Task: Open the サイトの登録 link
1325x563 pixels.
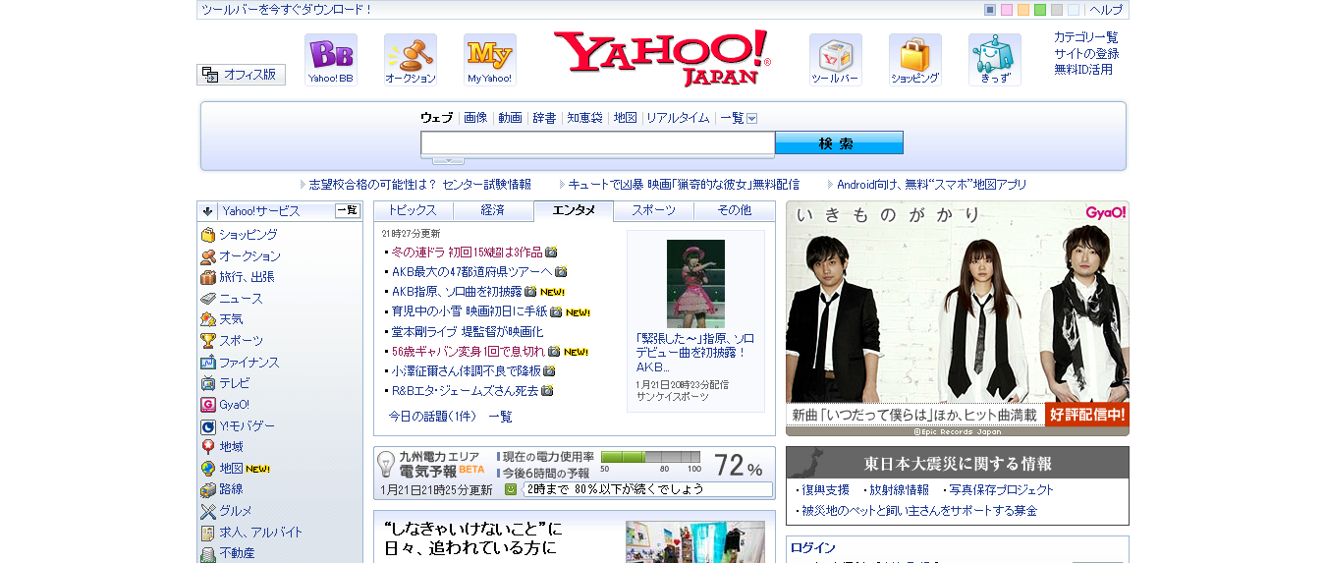Action: click(x=1086, y=53)
